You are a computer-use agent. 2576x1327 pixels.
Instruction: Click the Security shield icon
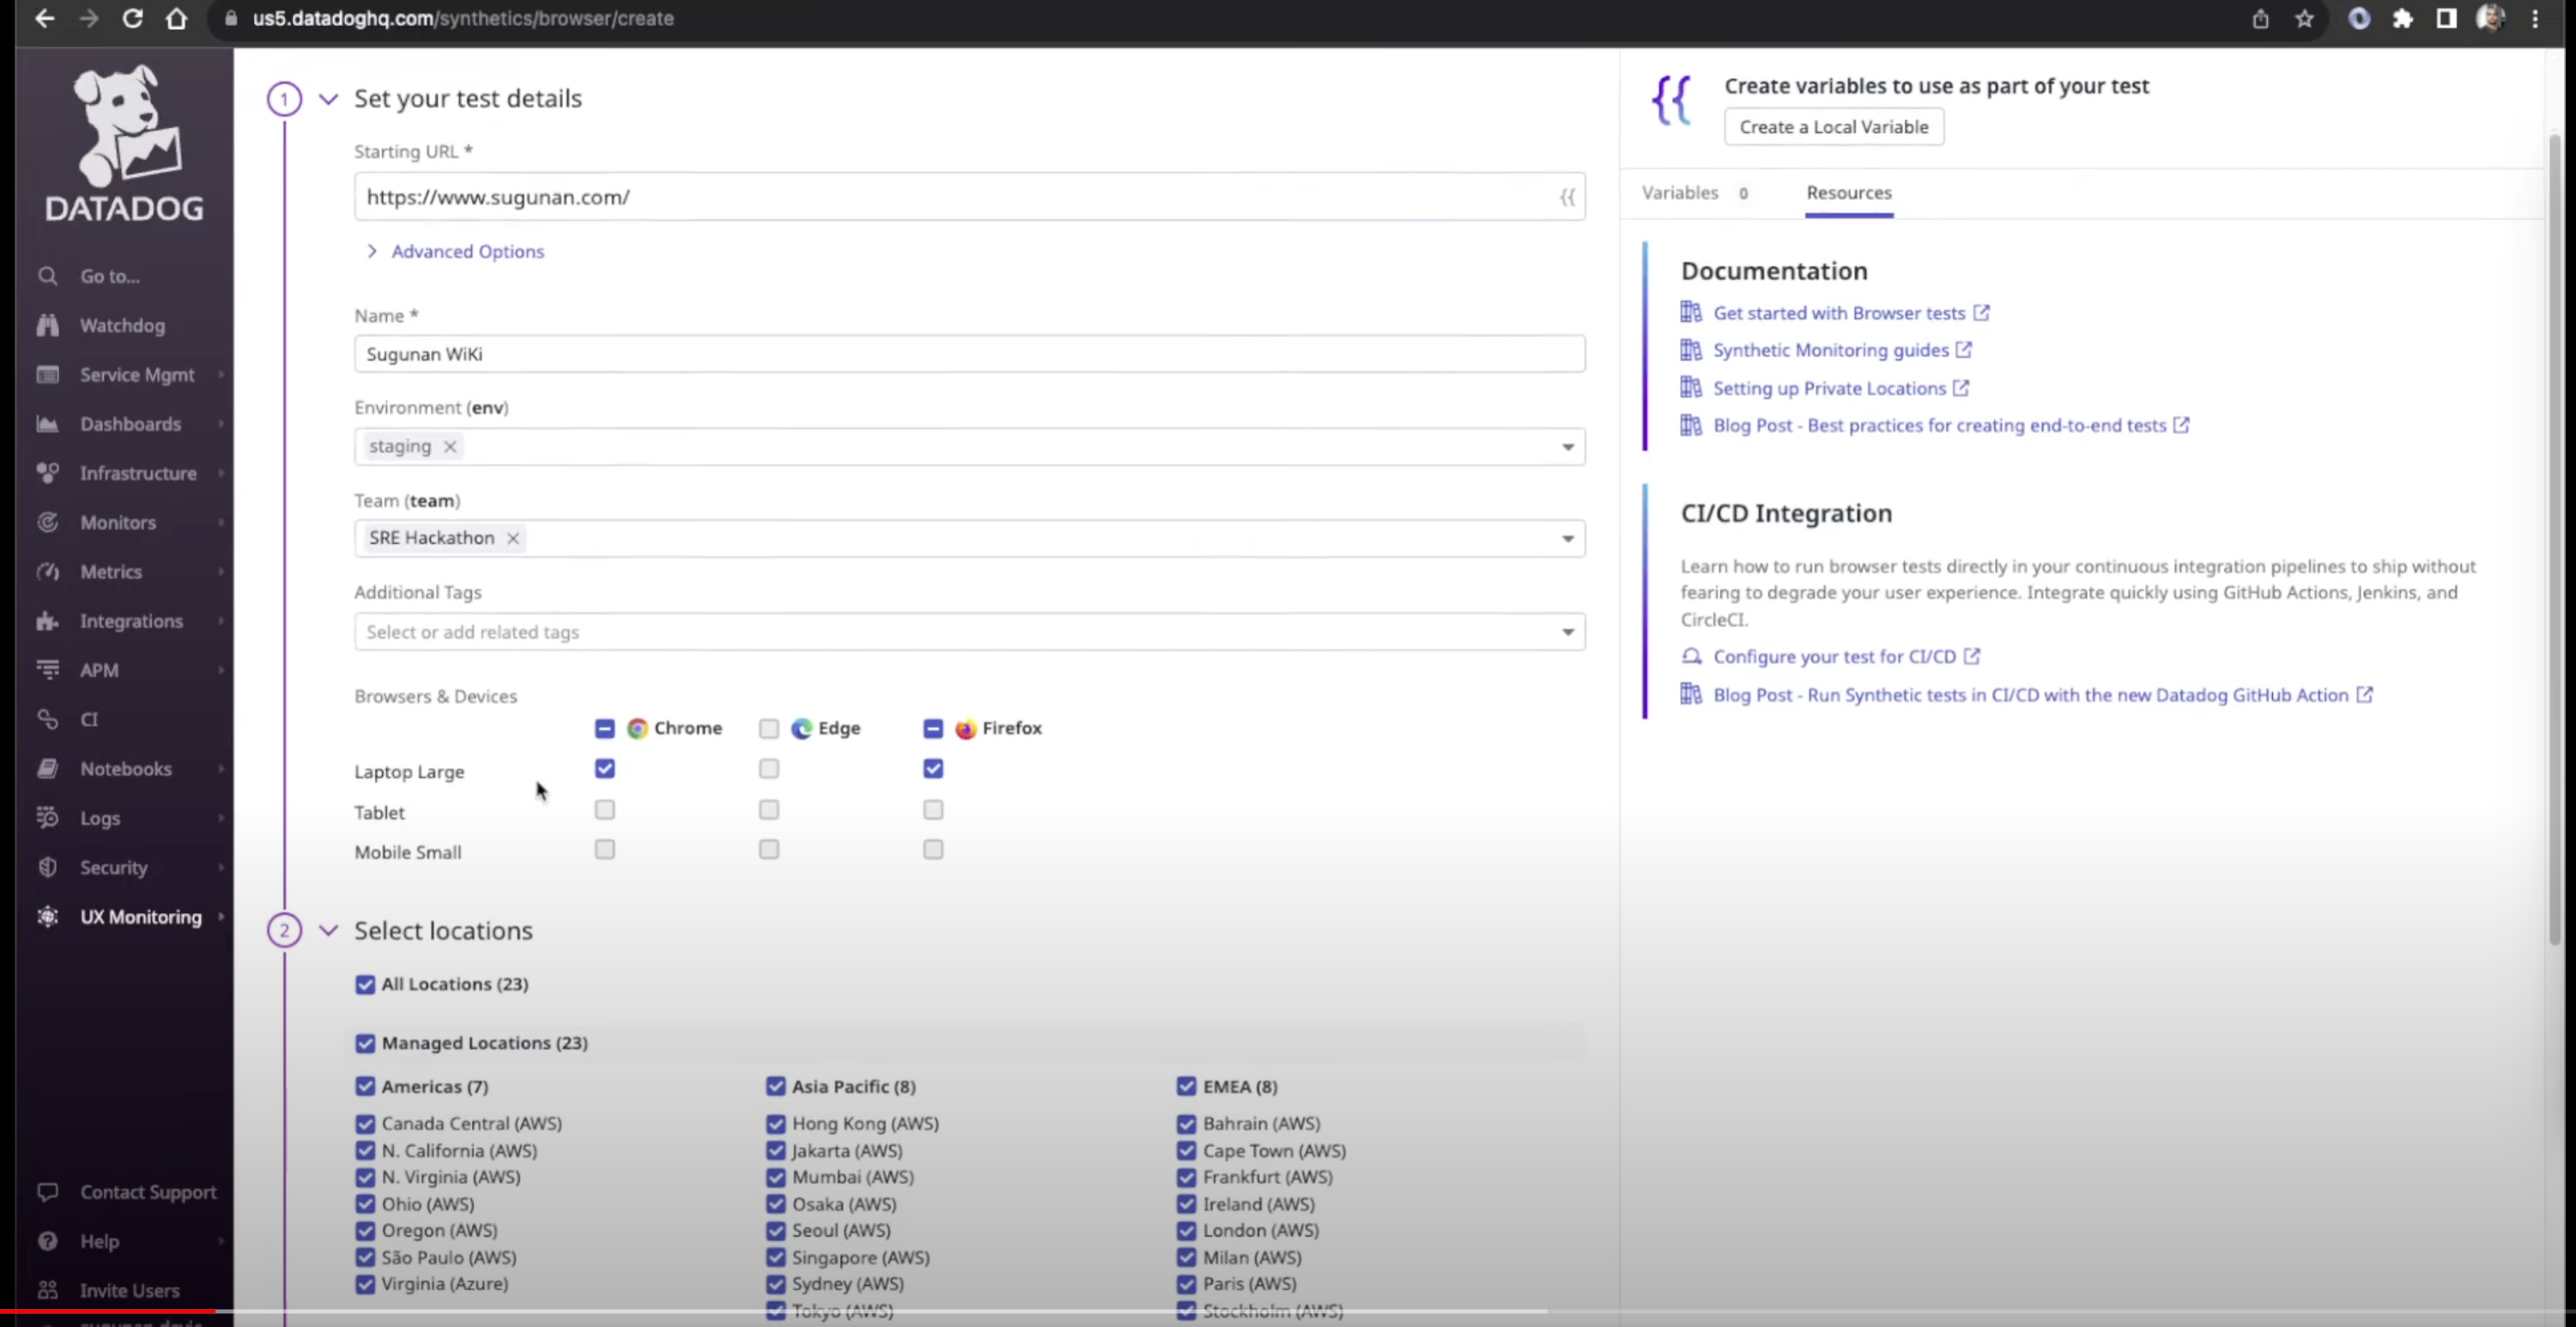coord(47,867)
